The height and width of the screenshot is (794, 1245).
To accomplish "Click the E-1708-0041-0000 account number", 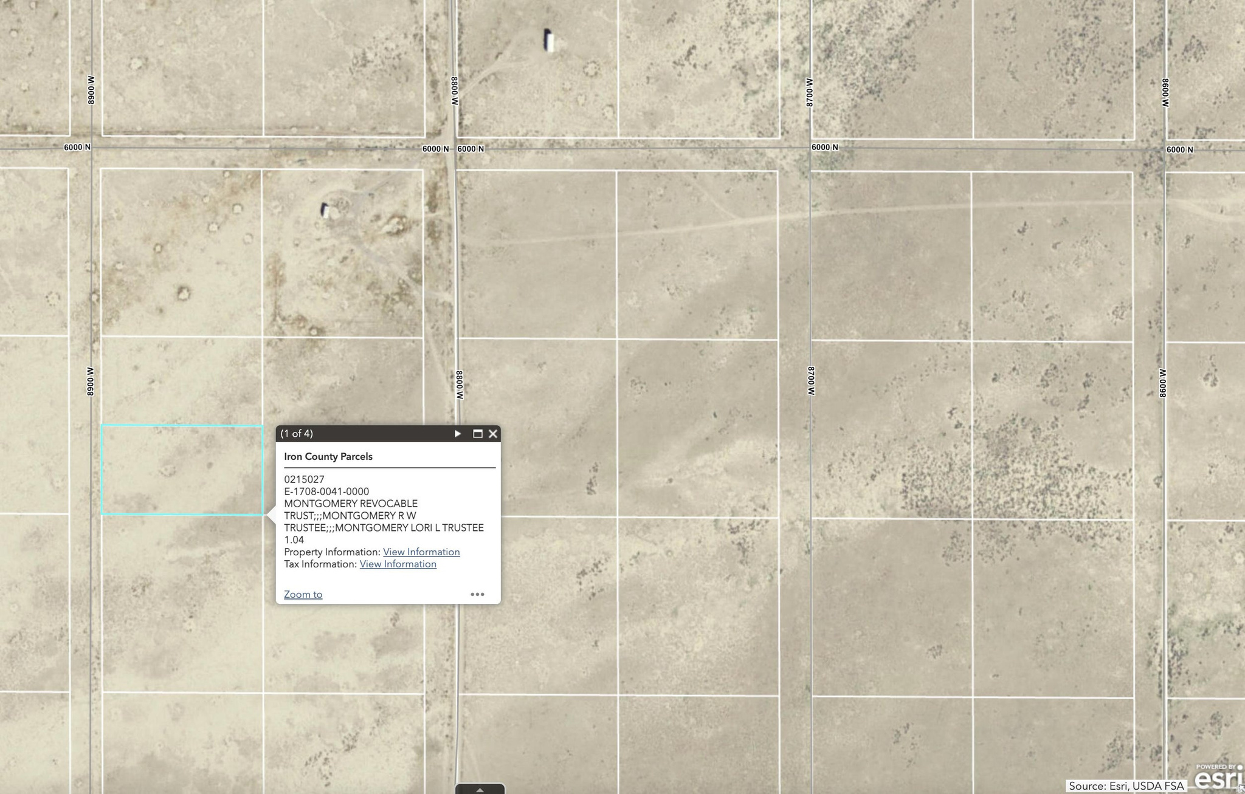I will [326, 491].
